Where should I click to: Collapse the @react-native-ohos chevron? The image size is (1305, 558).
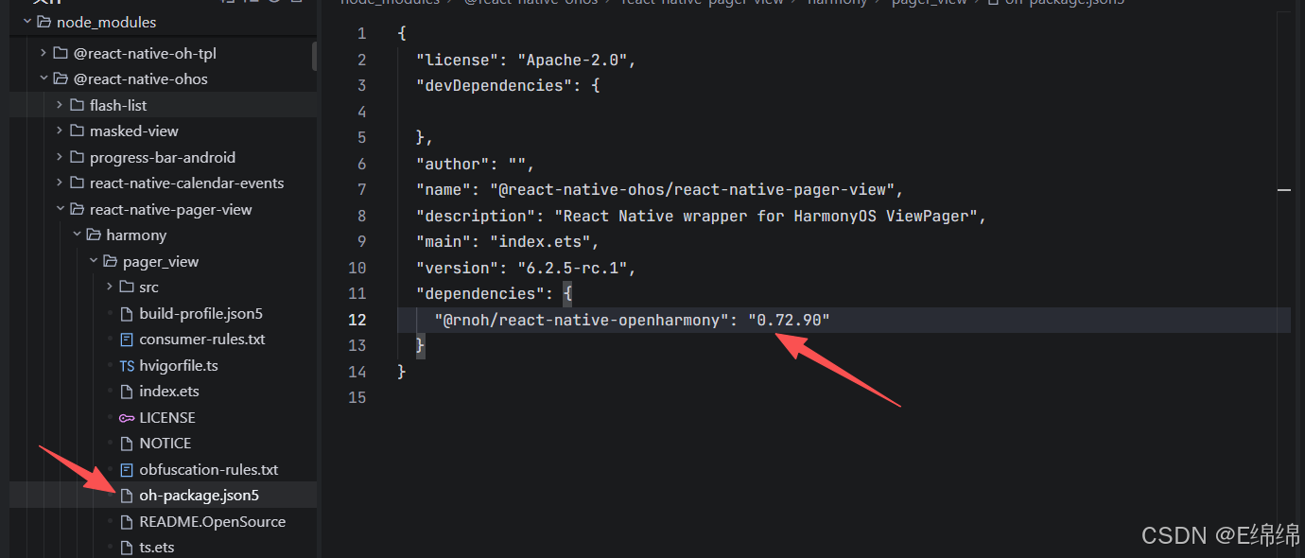[x=43, y=78]
